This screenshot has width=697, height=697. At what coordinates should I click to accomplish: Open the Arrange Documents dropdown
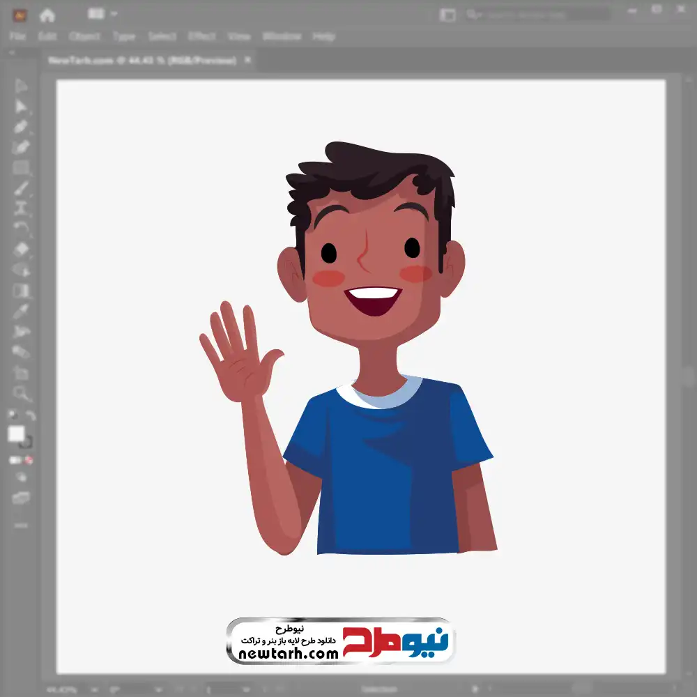click(102, 14)
